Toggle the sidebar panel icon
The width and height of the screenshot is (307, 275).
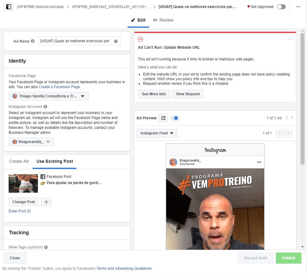coord(9,7)
